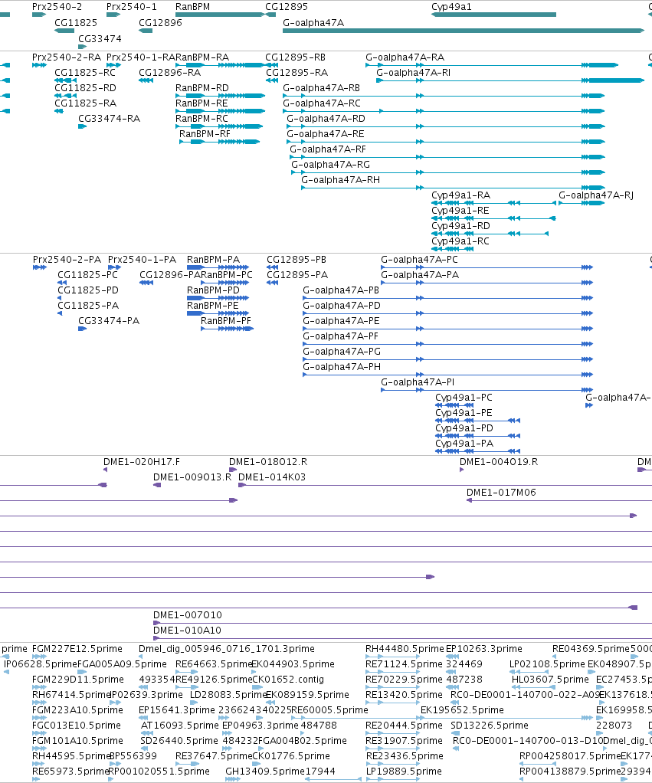The height and width of the screenshot is (783, 652).
Task: Click protein label Prx2540-1-PA
Action: click(x=143, y=260)
